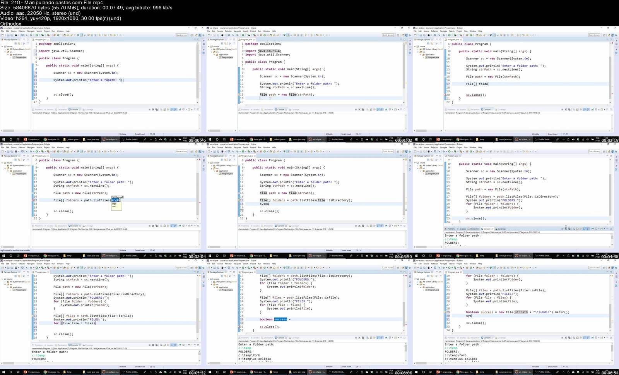Click the New file icon in the 00:03:04 frame

(x=3, y=151)
